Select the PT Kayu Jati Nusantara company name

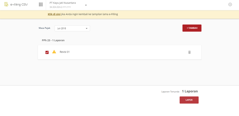point(63,3)
